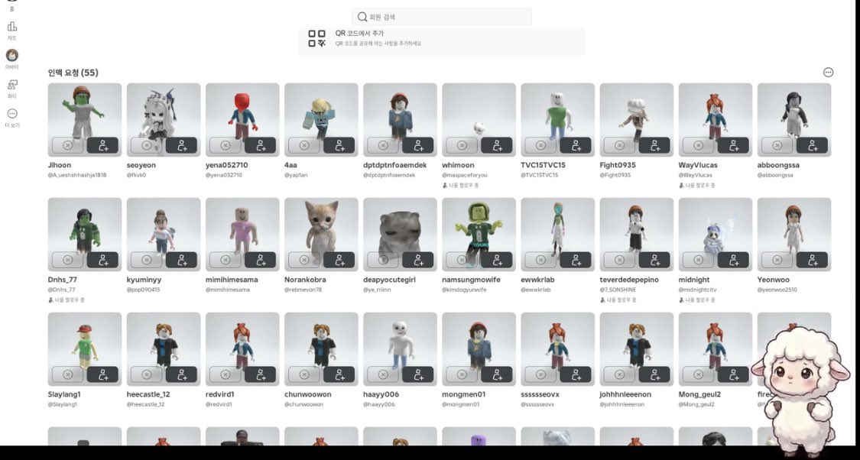The image size is (860, 460).
Task: View deapyocutegirl's gray cat avatar
Action: click(x=400, y=234)
